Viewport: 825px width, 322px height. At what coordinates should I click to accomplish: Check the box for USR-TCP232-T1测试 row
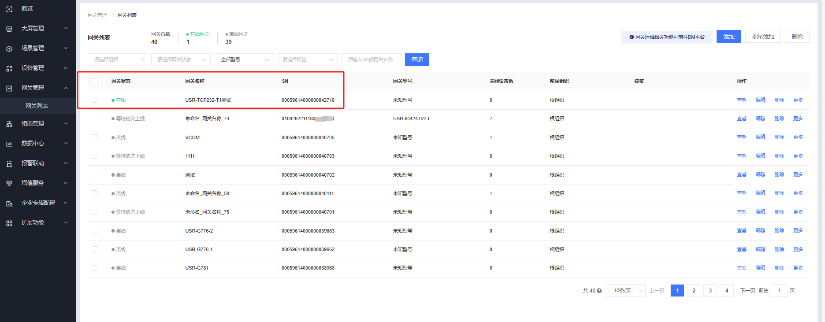pos(94,100)
